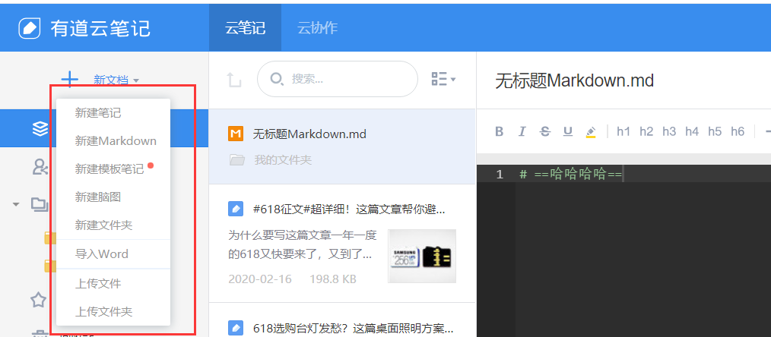771x337 pixels.
Task: Click the 2020-02-16 date text
Action: tap(260, 279)
